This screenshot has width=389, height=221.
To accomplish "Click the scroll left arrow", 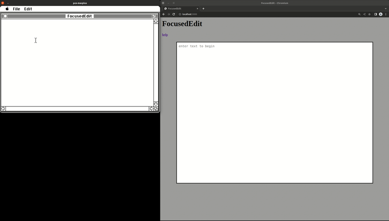I will [x=3, y=109].
